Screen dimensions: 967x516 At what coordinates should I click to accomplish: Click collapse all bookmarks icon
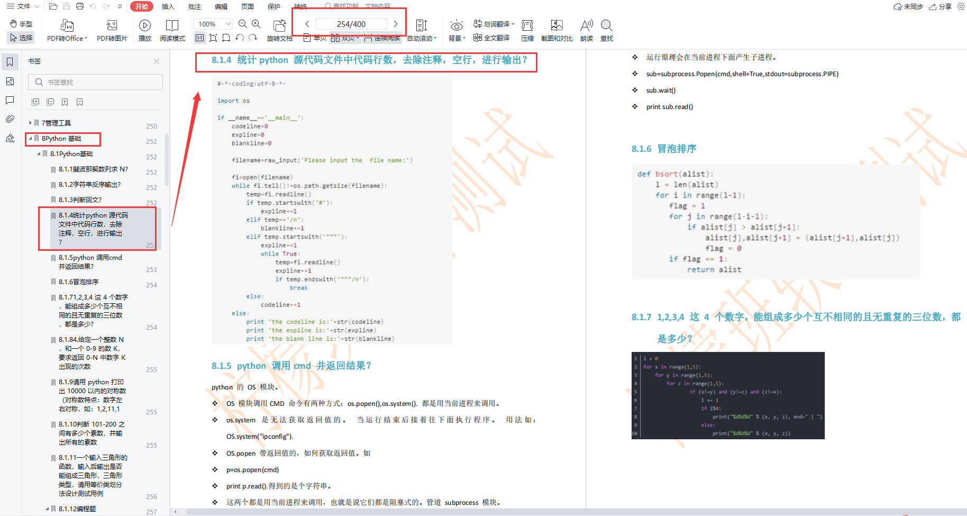pos(50,102)
